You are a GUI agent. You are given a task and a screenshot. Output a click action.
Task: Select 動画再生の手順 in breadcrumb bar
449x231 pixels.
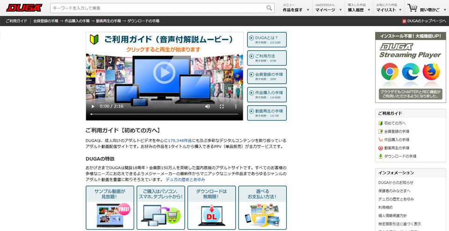point(109,21)
